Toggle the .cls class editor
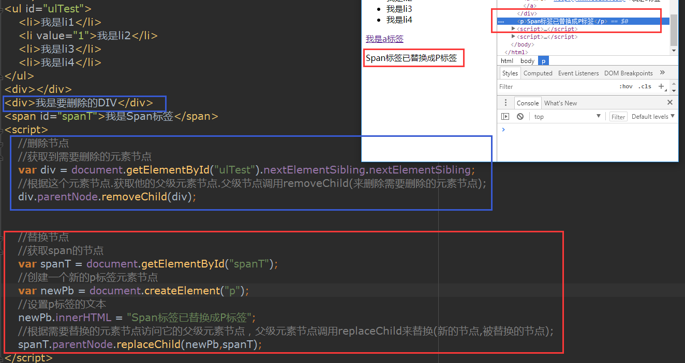Screen dimensions: 685x363 tap(645, 86)
